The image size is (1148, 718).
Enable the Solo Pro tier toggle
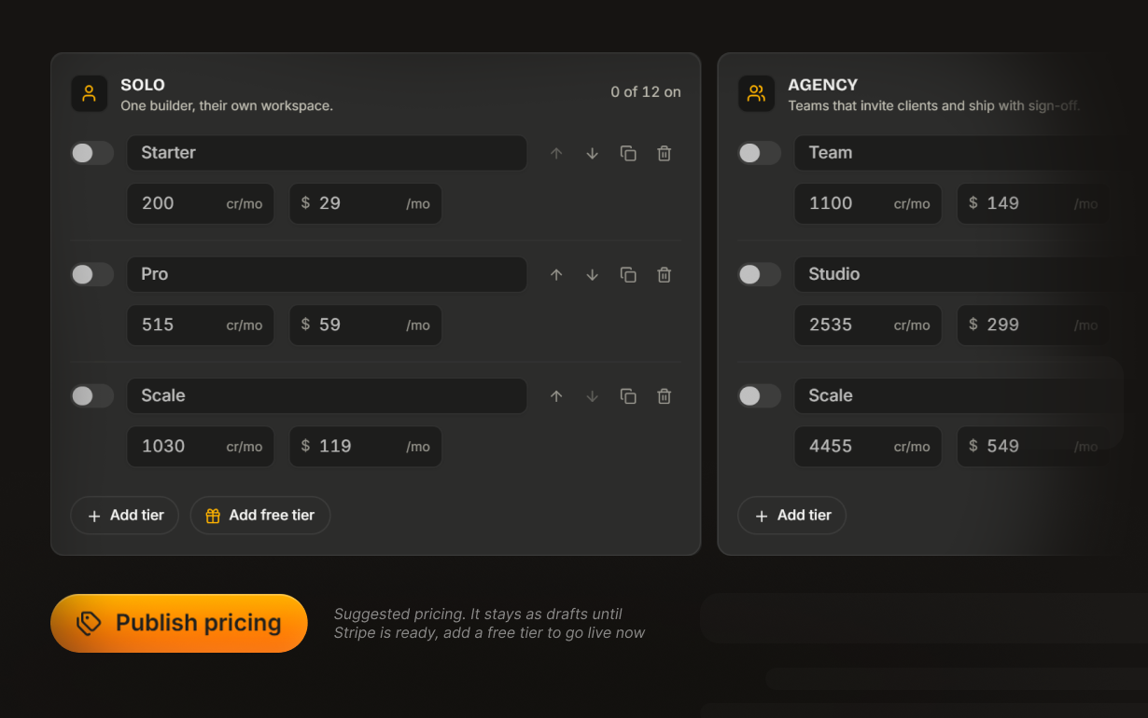click(x=92, y=274)
